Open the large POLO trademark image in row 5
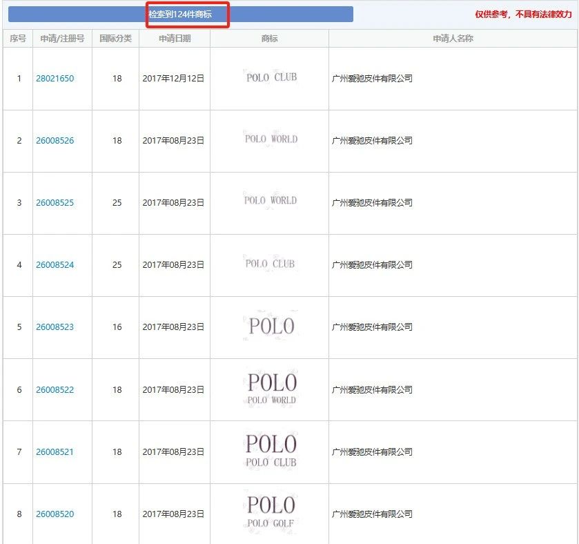The width and height of the screenshot is (579, 544). pos(271,327)
